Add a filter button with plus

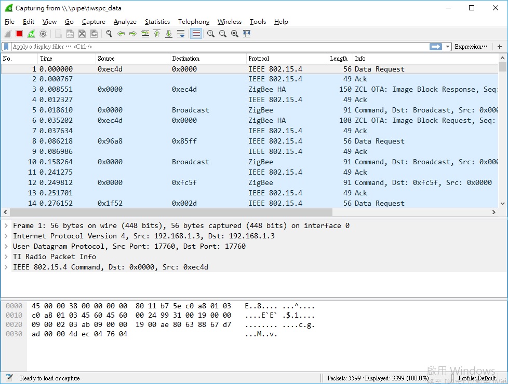pos(500,47)
